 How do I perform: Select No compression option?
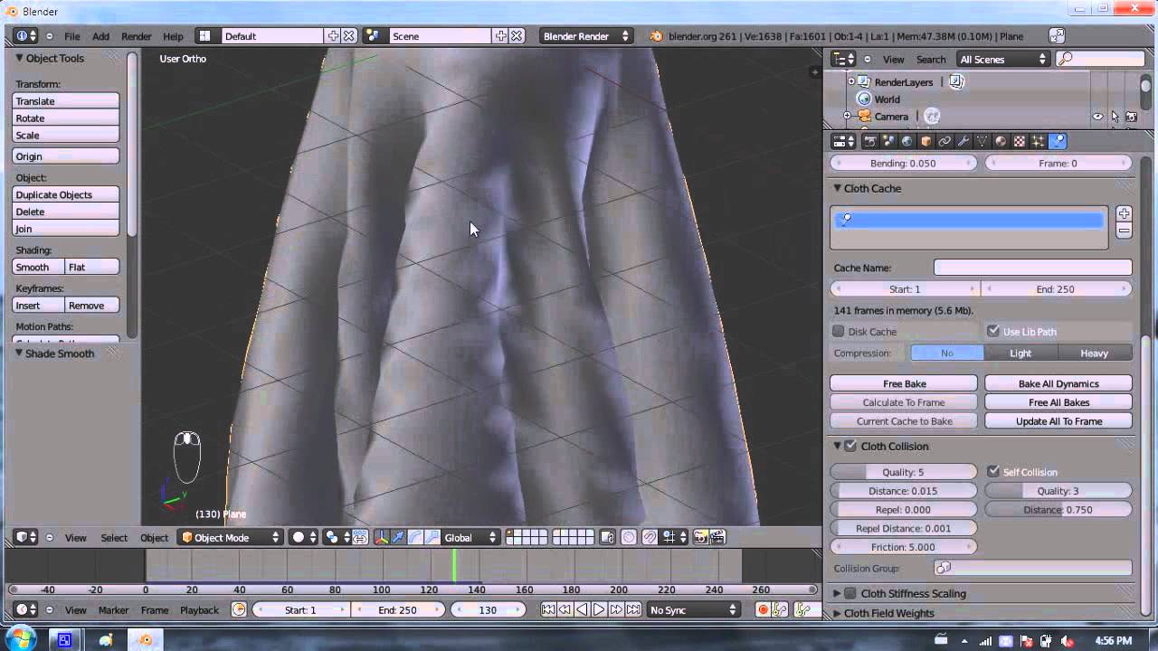947,354
